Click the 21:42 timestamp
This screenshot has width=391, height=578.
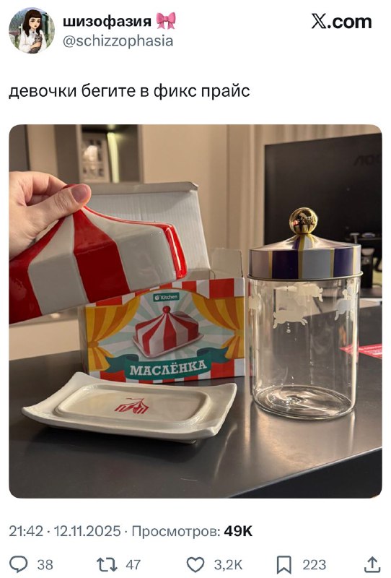[26, 531]
